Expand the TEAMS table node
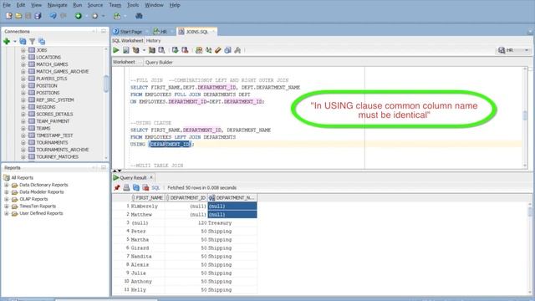The width and height of the screenshot is (535, 301). pos(23,128)
